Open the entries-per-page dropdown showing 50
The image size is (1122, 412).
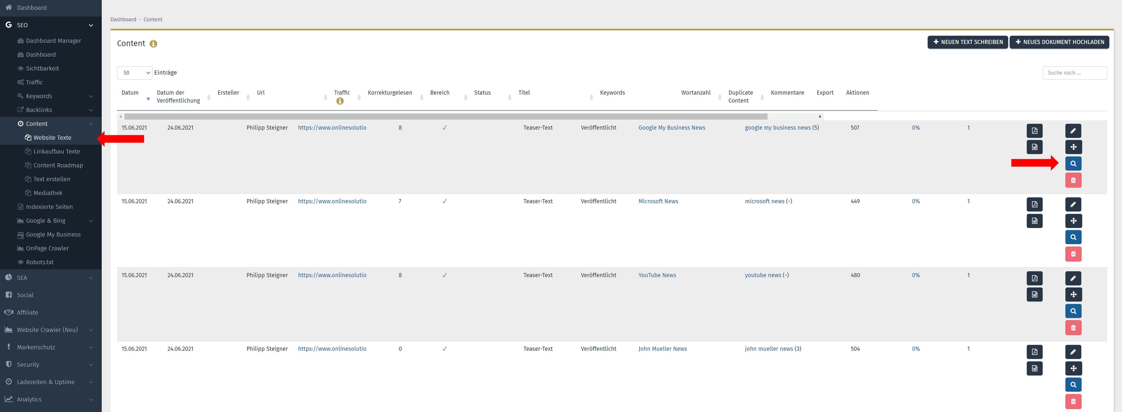(135, 73)
